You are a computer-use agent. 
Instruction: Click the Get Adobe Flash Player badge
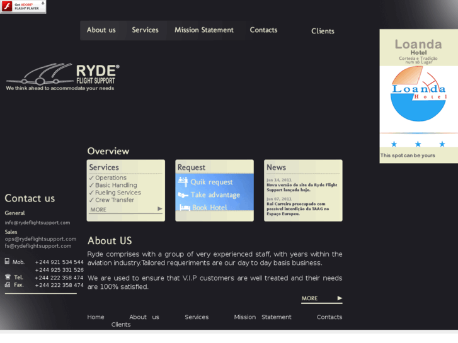[23, 6]
